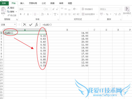
Task: Switch to Page Layout (页面布局) tab
Action: (33, 3)
